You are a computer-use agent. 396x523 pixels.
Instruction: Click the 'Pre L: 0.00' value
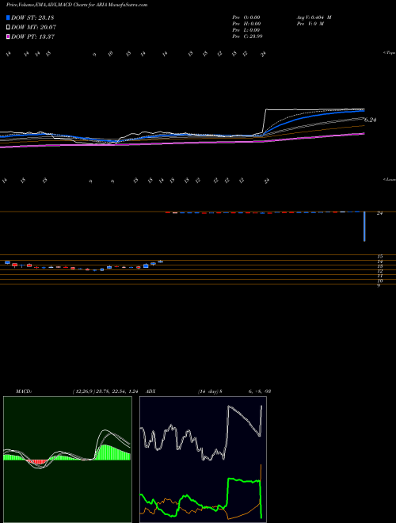[246, 30]
